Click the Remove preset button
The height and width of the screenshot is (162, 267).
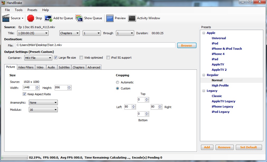pos(224,147)
